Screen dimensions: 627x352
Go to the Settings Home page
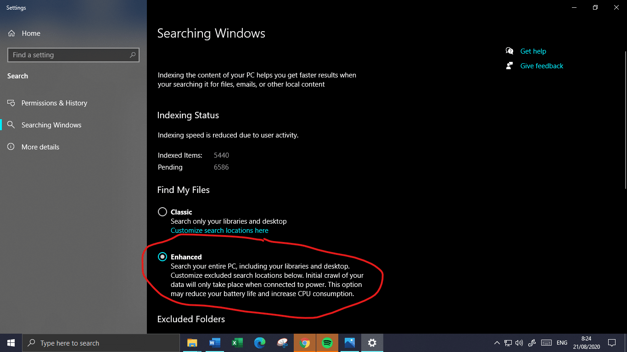tap(24, 33)
